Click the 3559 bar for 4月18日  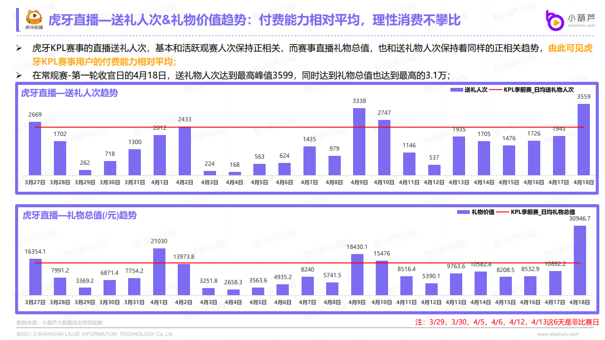(584, 139)
